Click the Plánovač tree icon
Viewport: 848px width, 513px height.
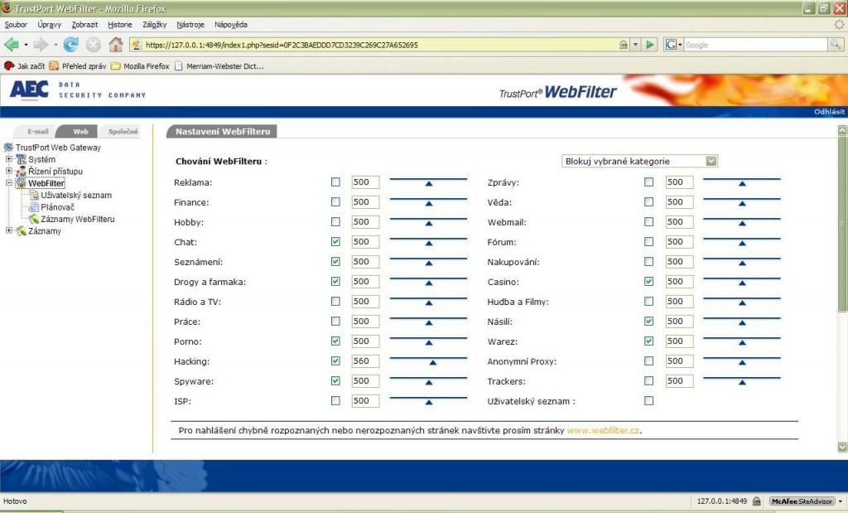pos(34,206)
